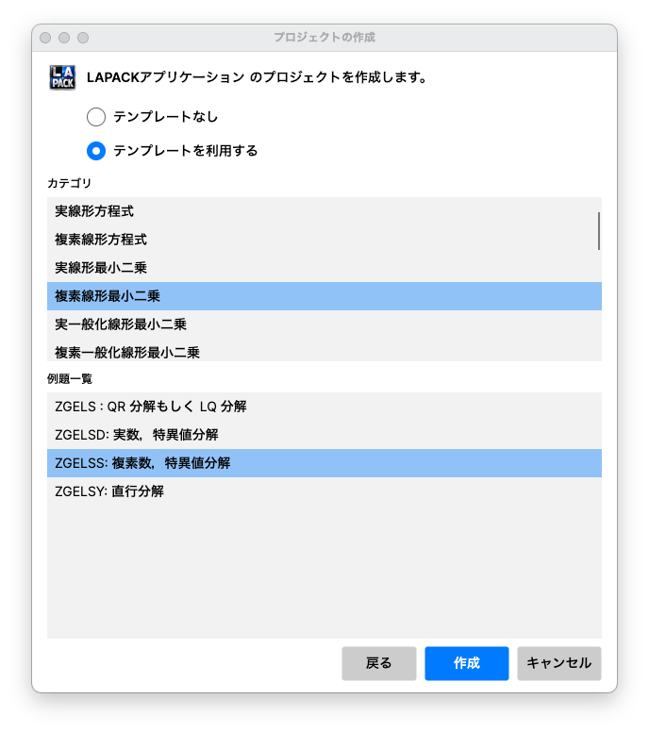This screenshot has width=649, height=732.
Task: Select the 複素線形最小二乗 category row
Action: pos(324,296)
